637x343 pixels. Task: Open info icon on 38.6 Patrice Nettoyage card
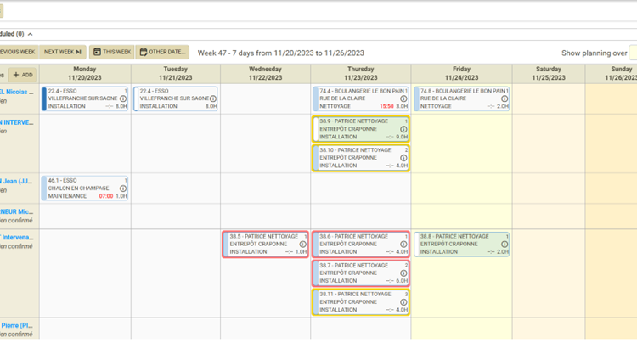point(403,245)
